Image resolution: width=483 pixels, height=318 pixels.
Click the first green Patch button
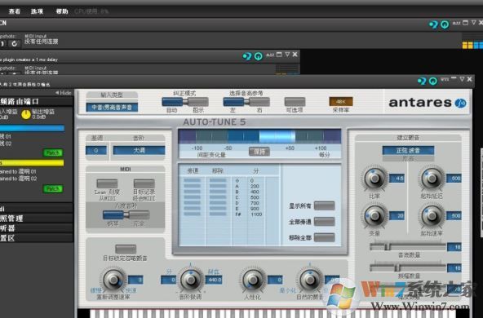click(x=53, y=152)
